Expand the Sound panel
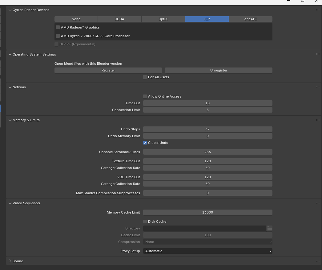This screenshot has width=322, height=270. click(x=10, y=261)
